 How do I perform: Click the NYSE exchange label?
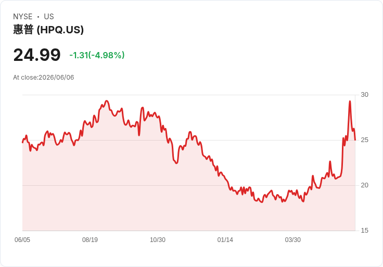[23, 17]
